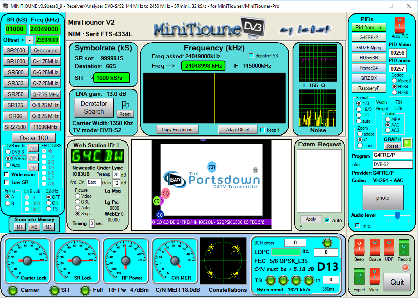Click the Q-beacon frequency preset
This screenshot has height=298, width=418.
pyautogui.click(x=46, y=50)
